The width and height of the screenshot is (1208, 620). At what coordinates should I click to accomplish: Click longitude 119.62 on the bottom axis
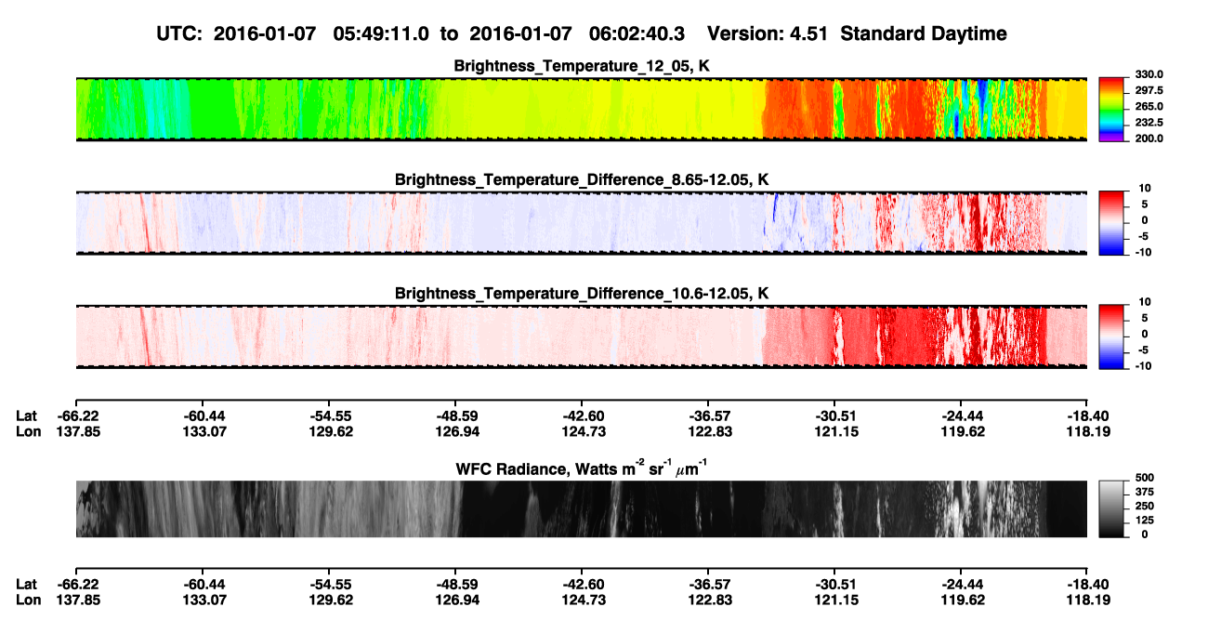(962, 600)
